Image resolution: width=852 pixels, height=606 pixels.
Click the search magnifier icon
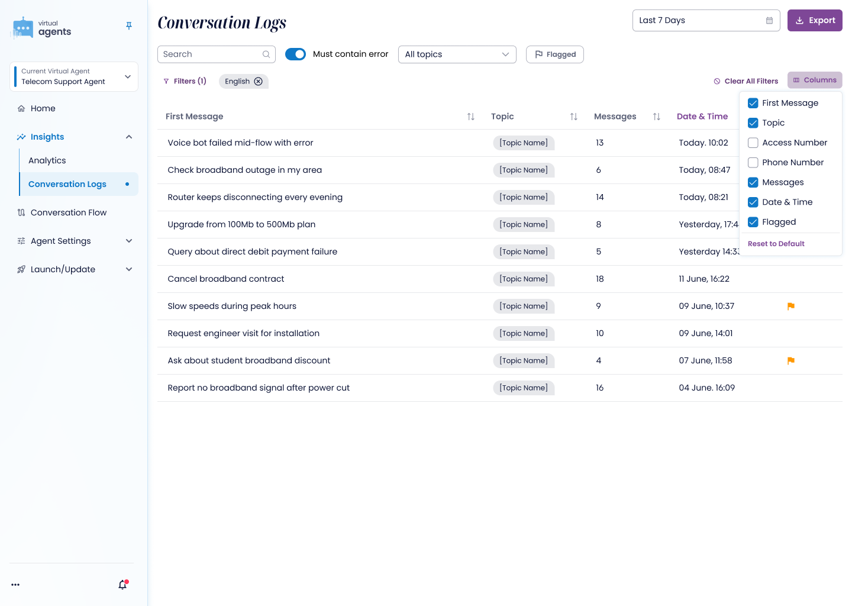click(x=266, y=54)
